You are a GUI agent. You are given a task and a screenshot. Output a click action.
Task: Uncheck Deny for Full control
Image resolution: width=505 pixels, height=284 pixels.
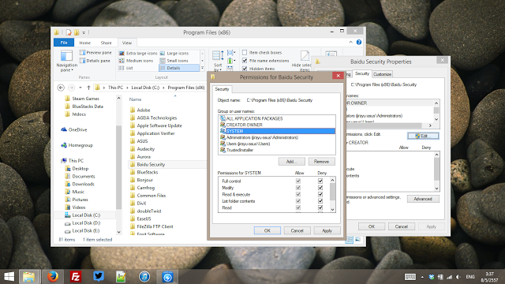(x=320, y=181)
